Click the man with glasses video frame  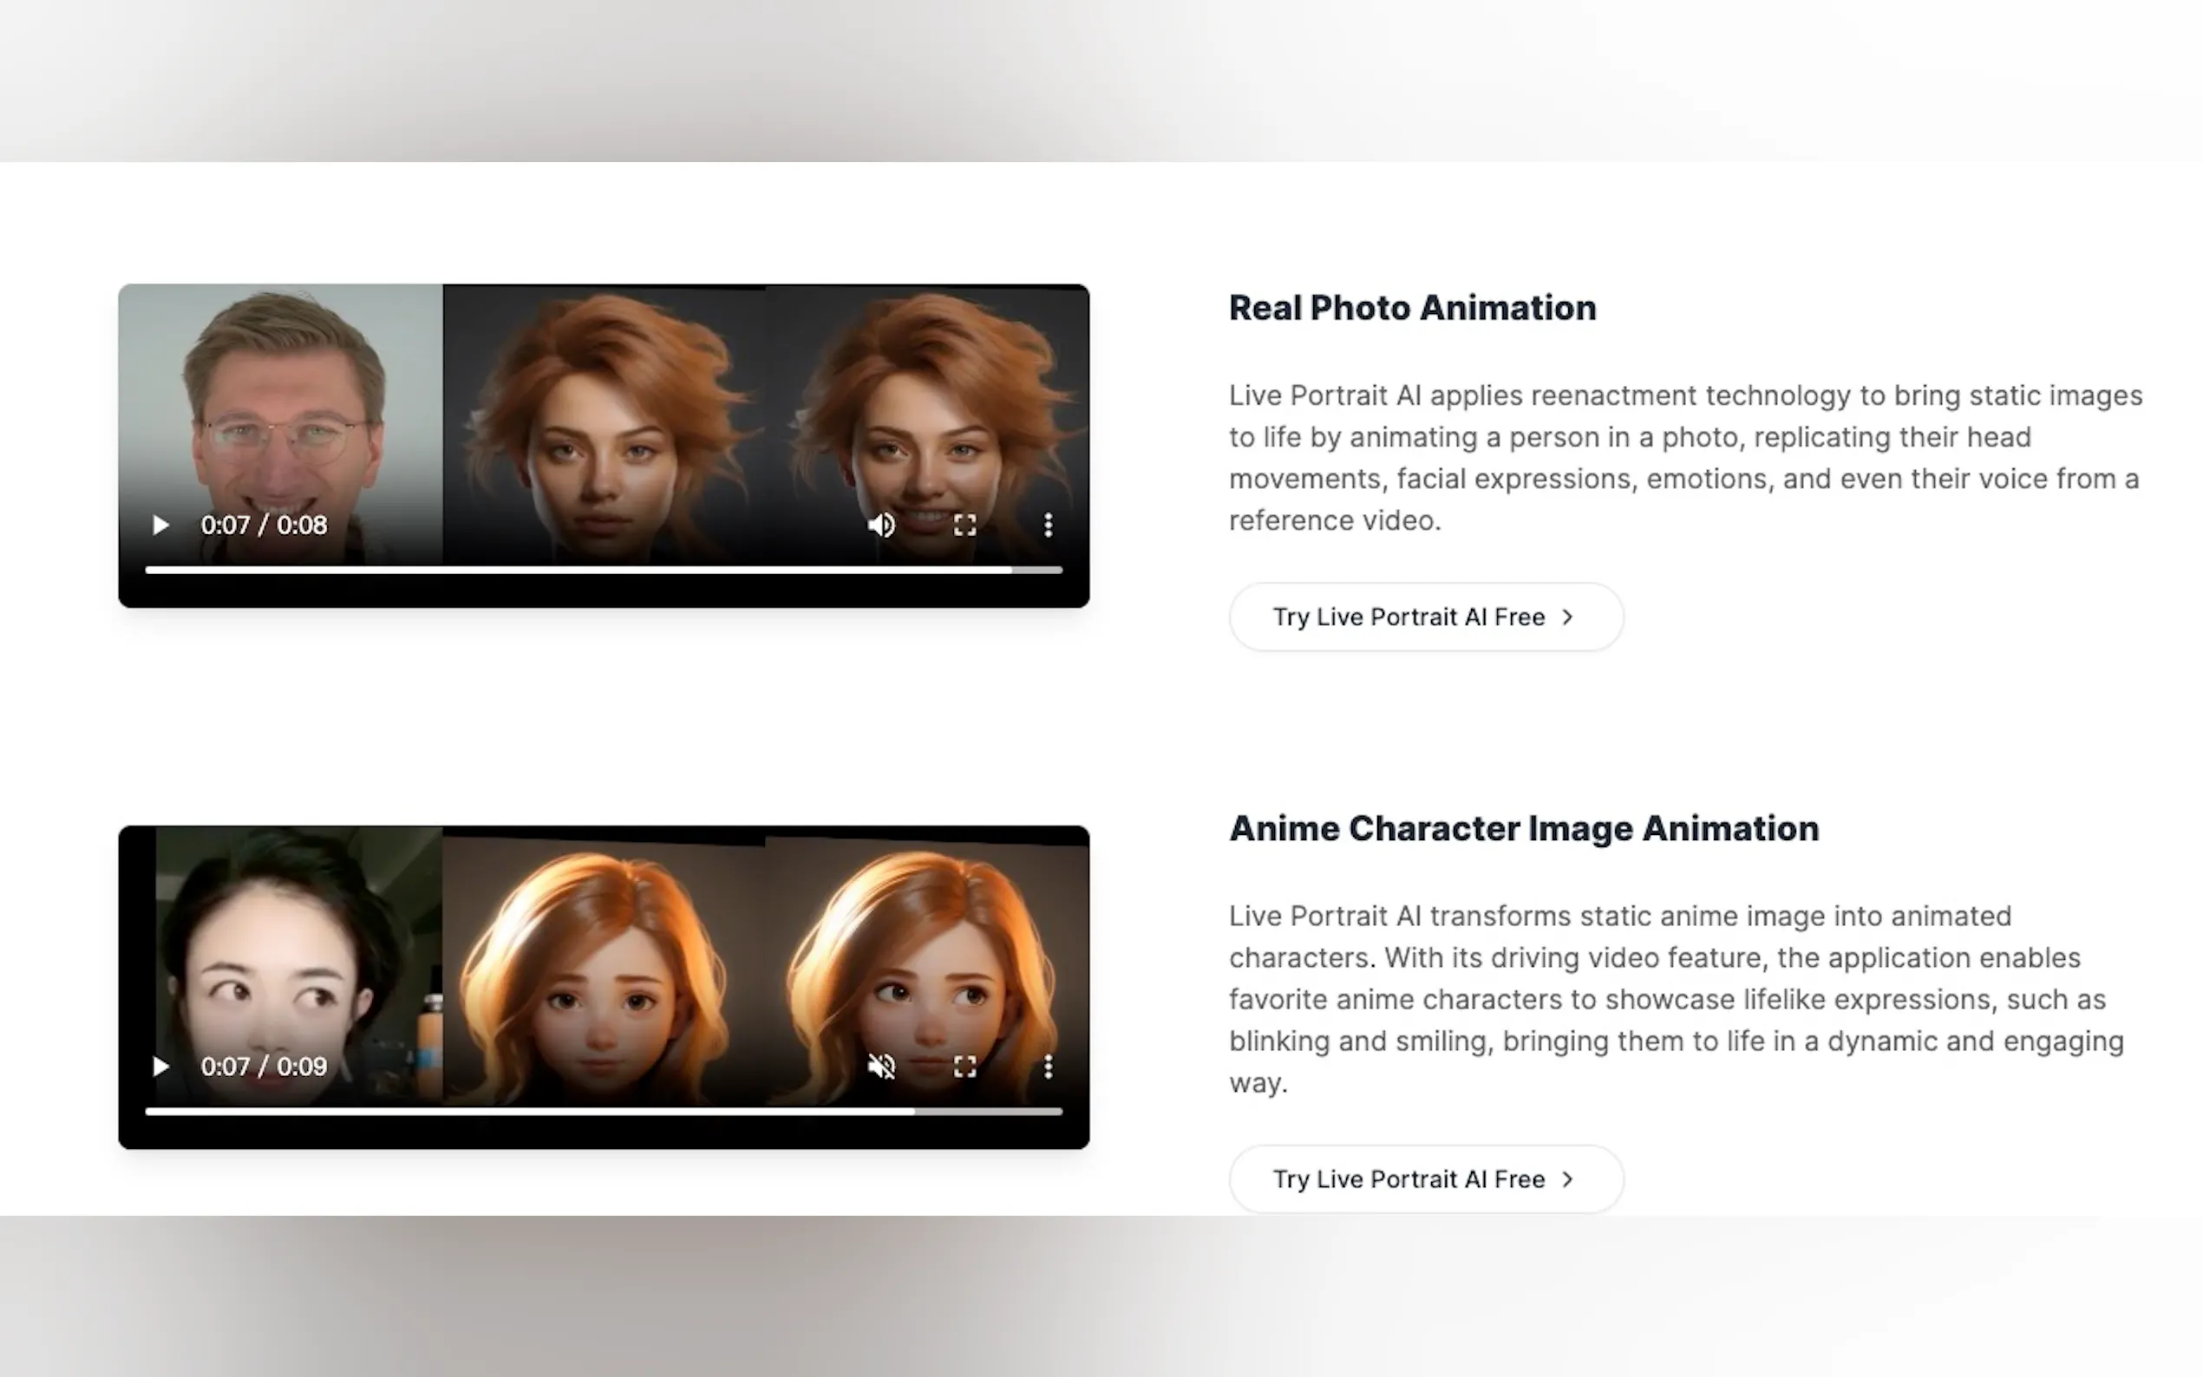point(283,401)
